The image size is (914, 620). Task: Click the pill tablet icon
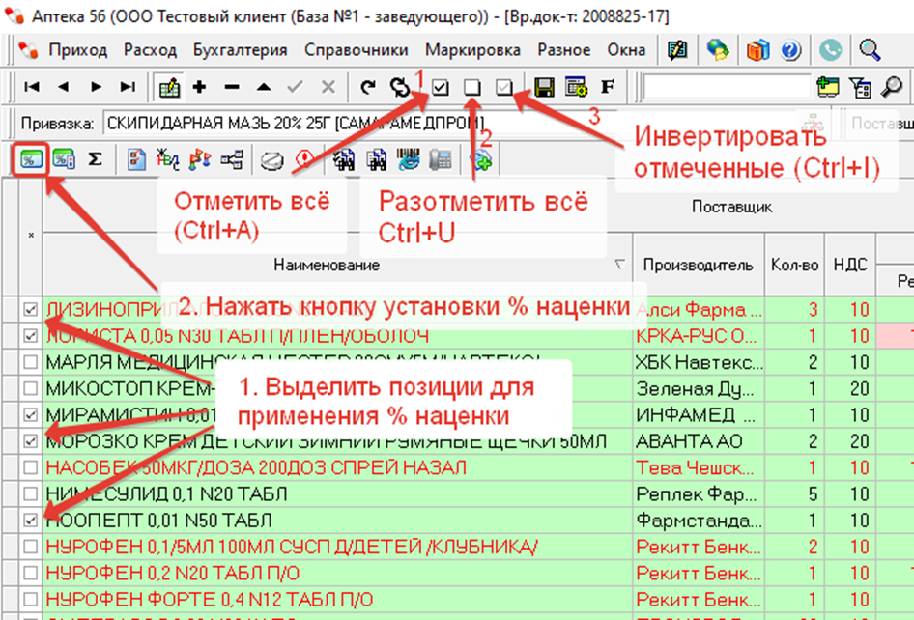click(272, 160)
